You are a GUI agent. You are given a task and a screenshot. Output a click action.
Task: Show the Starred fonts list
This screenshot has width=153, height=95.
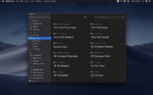coord(34,27)
